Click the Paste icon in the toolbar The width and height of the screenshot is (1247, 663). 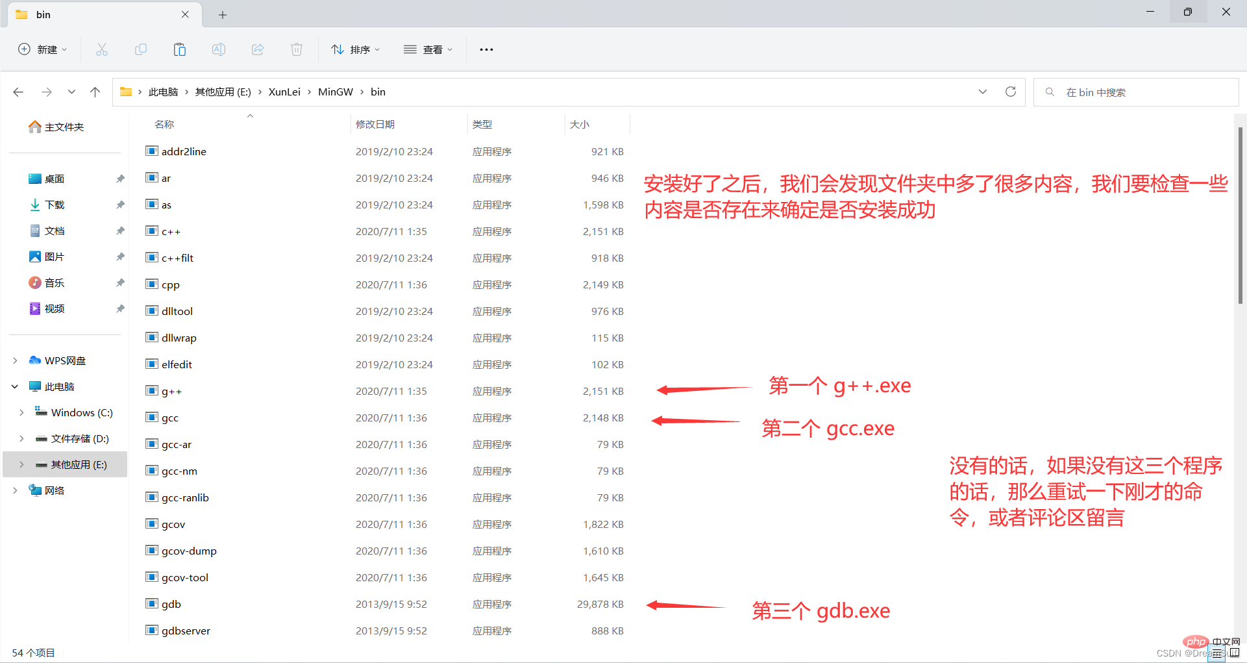[180, 49]
